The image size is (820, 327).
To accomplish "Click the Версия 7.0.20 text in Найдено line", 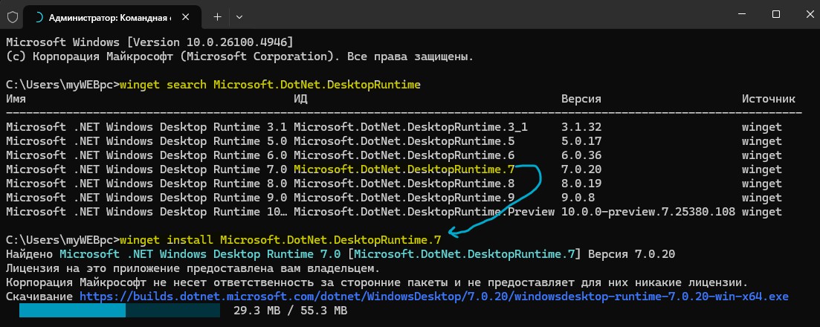I will tap(631, 253).
